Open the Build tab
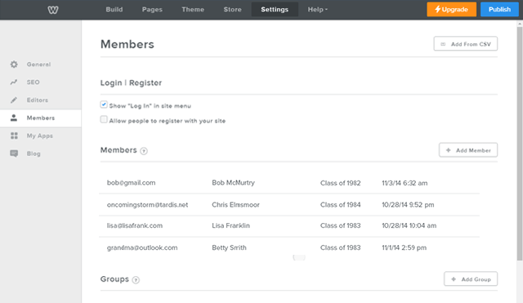This screenshot has height=303, width=523. [114, 9]
